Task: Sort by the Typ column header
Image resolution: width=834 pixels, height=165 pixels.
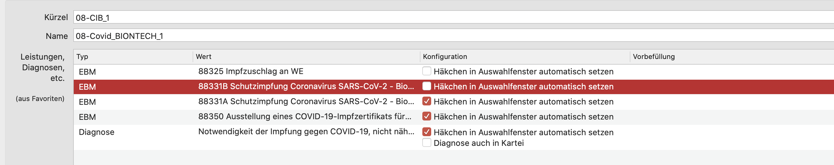Action: (x=133, y=57)
